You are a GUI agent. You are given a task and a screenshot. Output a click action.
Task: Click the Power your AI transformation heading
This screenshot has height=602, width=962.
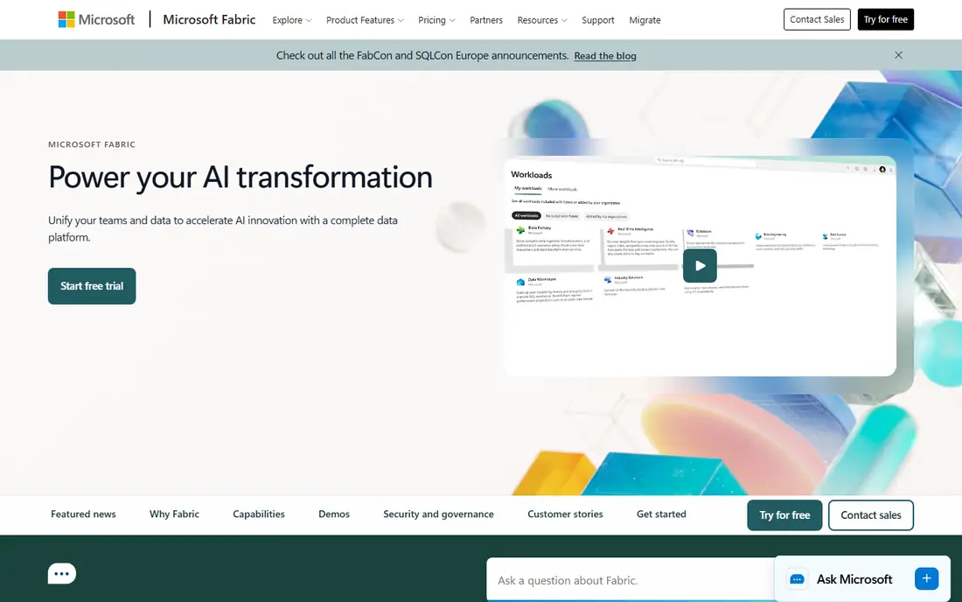point(240,178)
